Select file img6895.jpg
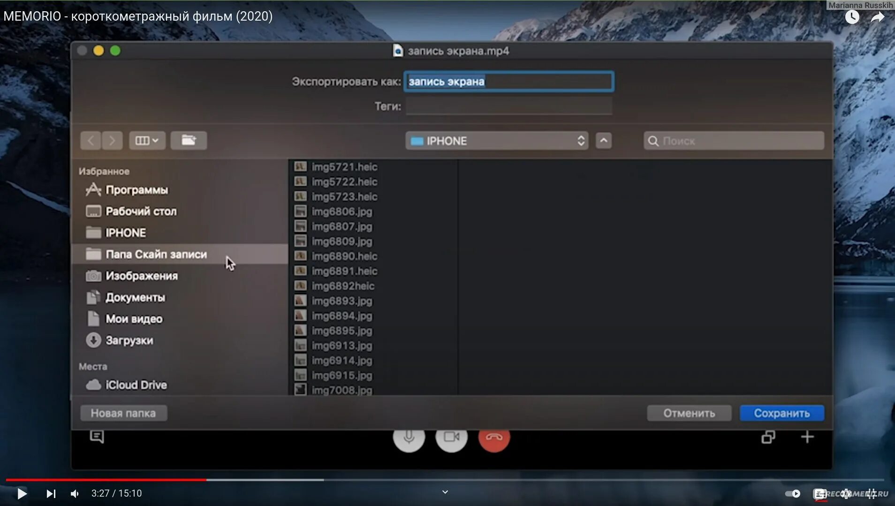The height and width of the screenshot is (506, 895). (x=342, y=331)
